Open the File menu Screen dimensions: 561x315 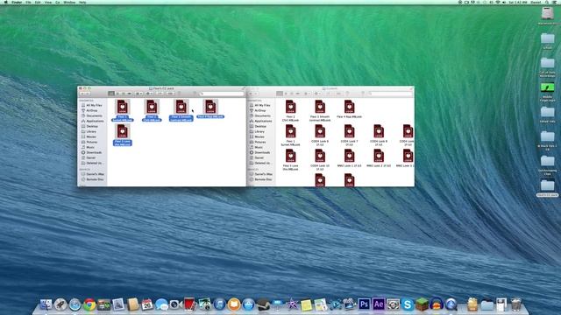click(x=28, y=2)
